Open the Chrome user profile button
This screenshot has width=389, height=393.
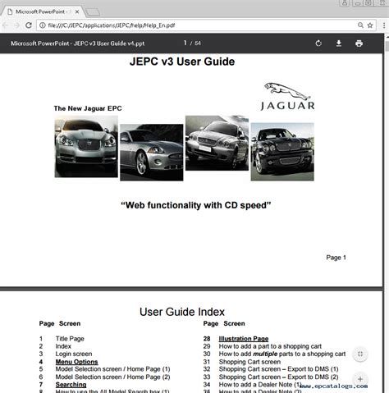pyautogui.click(x=345, y=3)
